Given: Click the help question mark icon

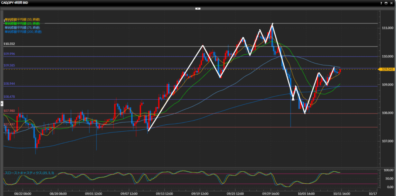Looking at the screenshot, I should click(381, 3).
